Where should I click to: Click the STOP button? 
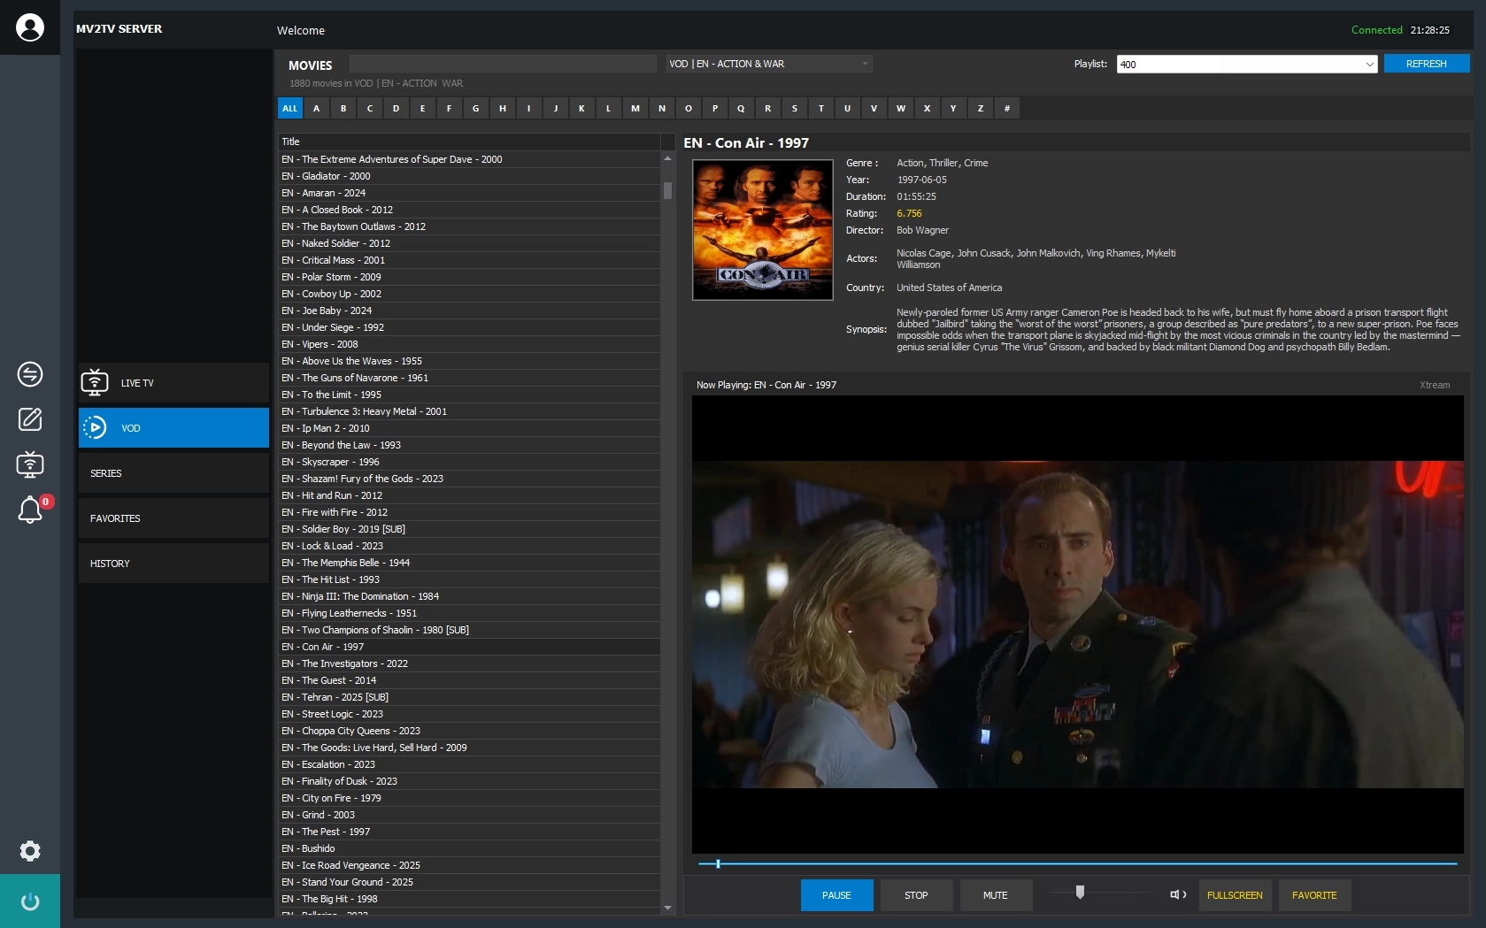(x=916, y=895)
